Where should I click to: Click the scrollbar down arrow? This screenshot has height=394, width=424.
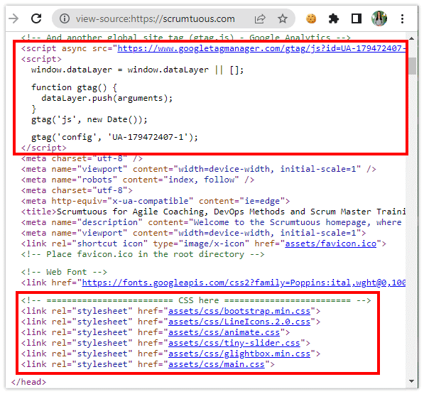click(411, 381)
